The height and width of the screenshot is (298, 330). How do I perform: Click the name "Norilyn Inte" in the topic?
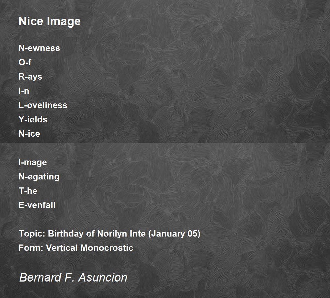pos(121,234)
